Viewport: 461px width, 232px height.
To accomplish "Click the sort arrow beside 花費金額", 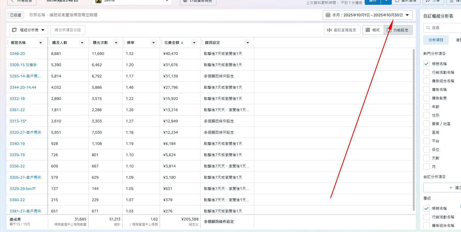I will (182, 43).
